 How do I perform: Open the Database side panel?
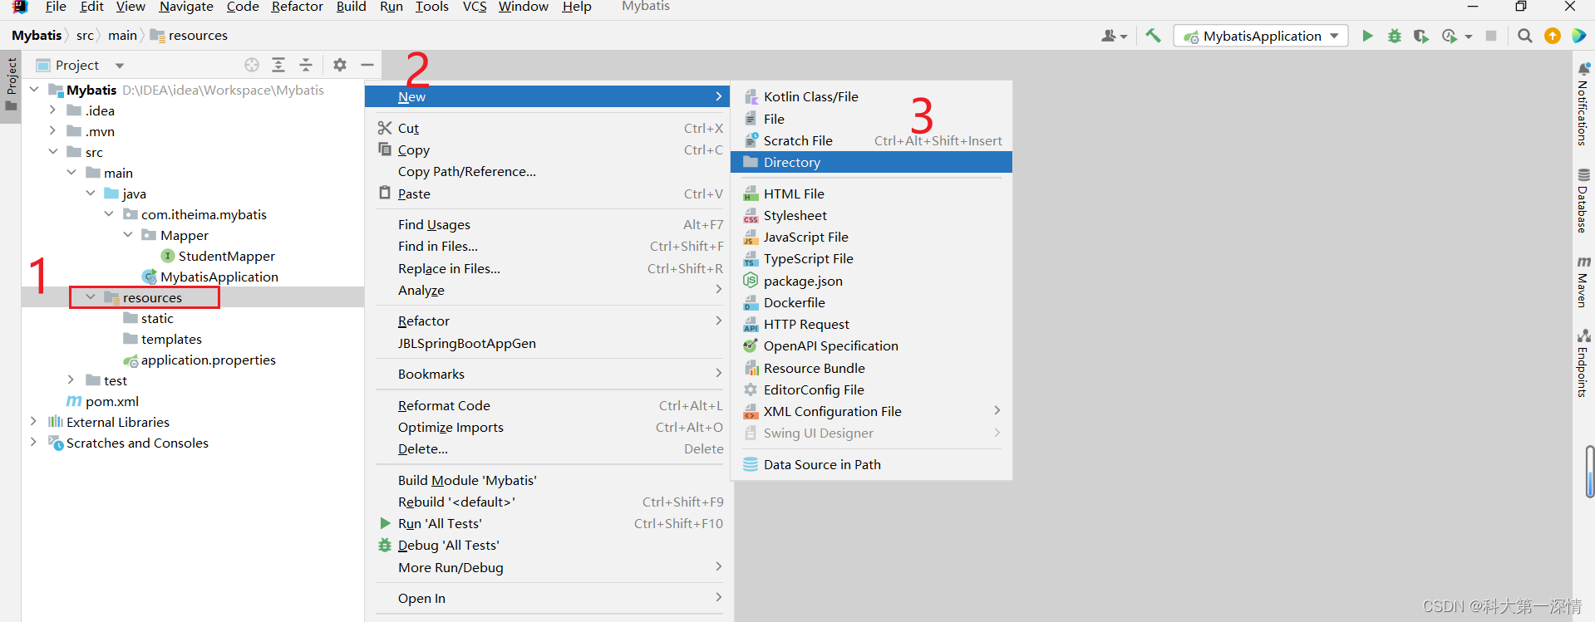coord(1583,200)
